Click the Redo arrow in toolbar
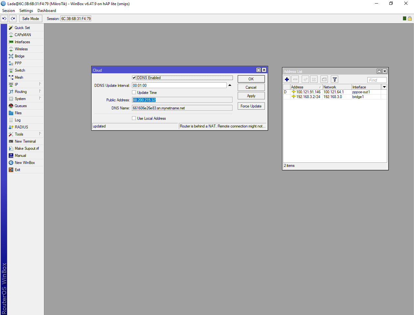This screenshot has width=414, height=315. click(x=13, y=19)
